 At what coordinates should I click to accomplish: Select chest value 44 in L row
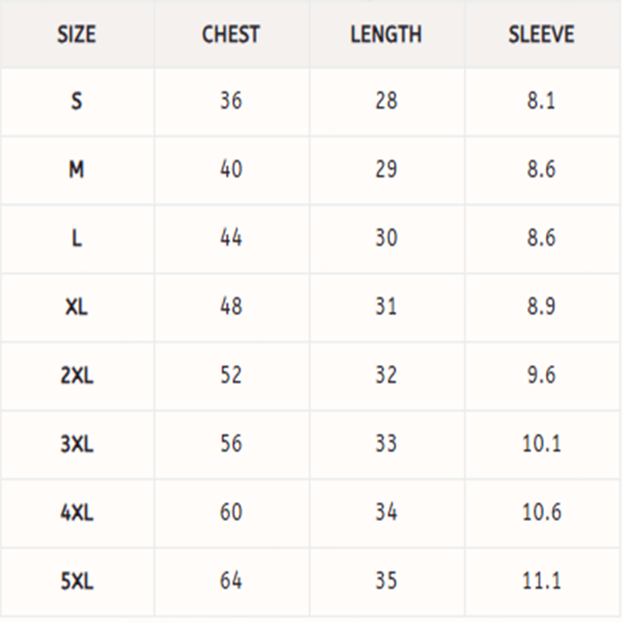pos(231,238)
